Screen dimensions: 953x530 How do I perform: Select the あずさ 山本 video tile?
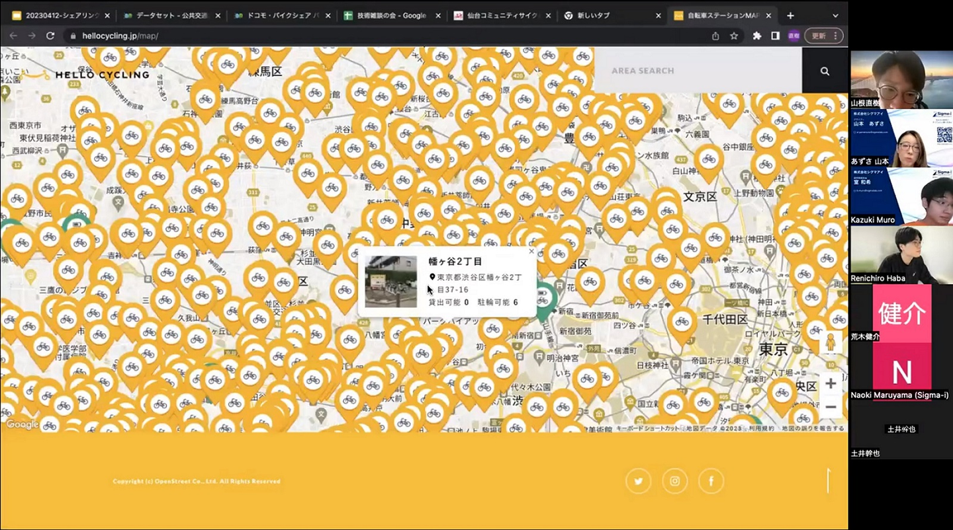click(x=901, y=138)
